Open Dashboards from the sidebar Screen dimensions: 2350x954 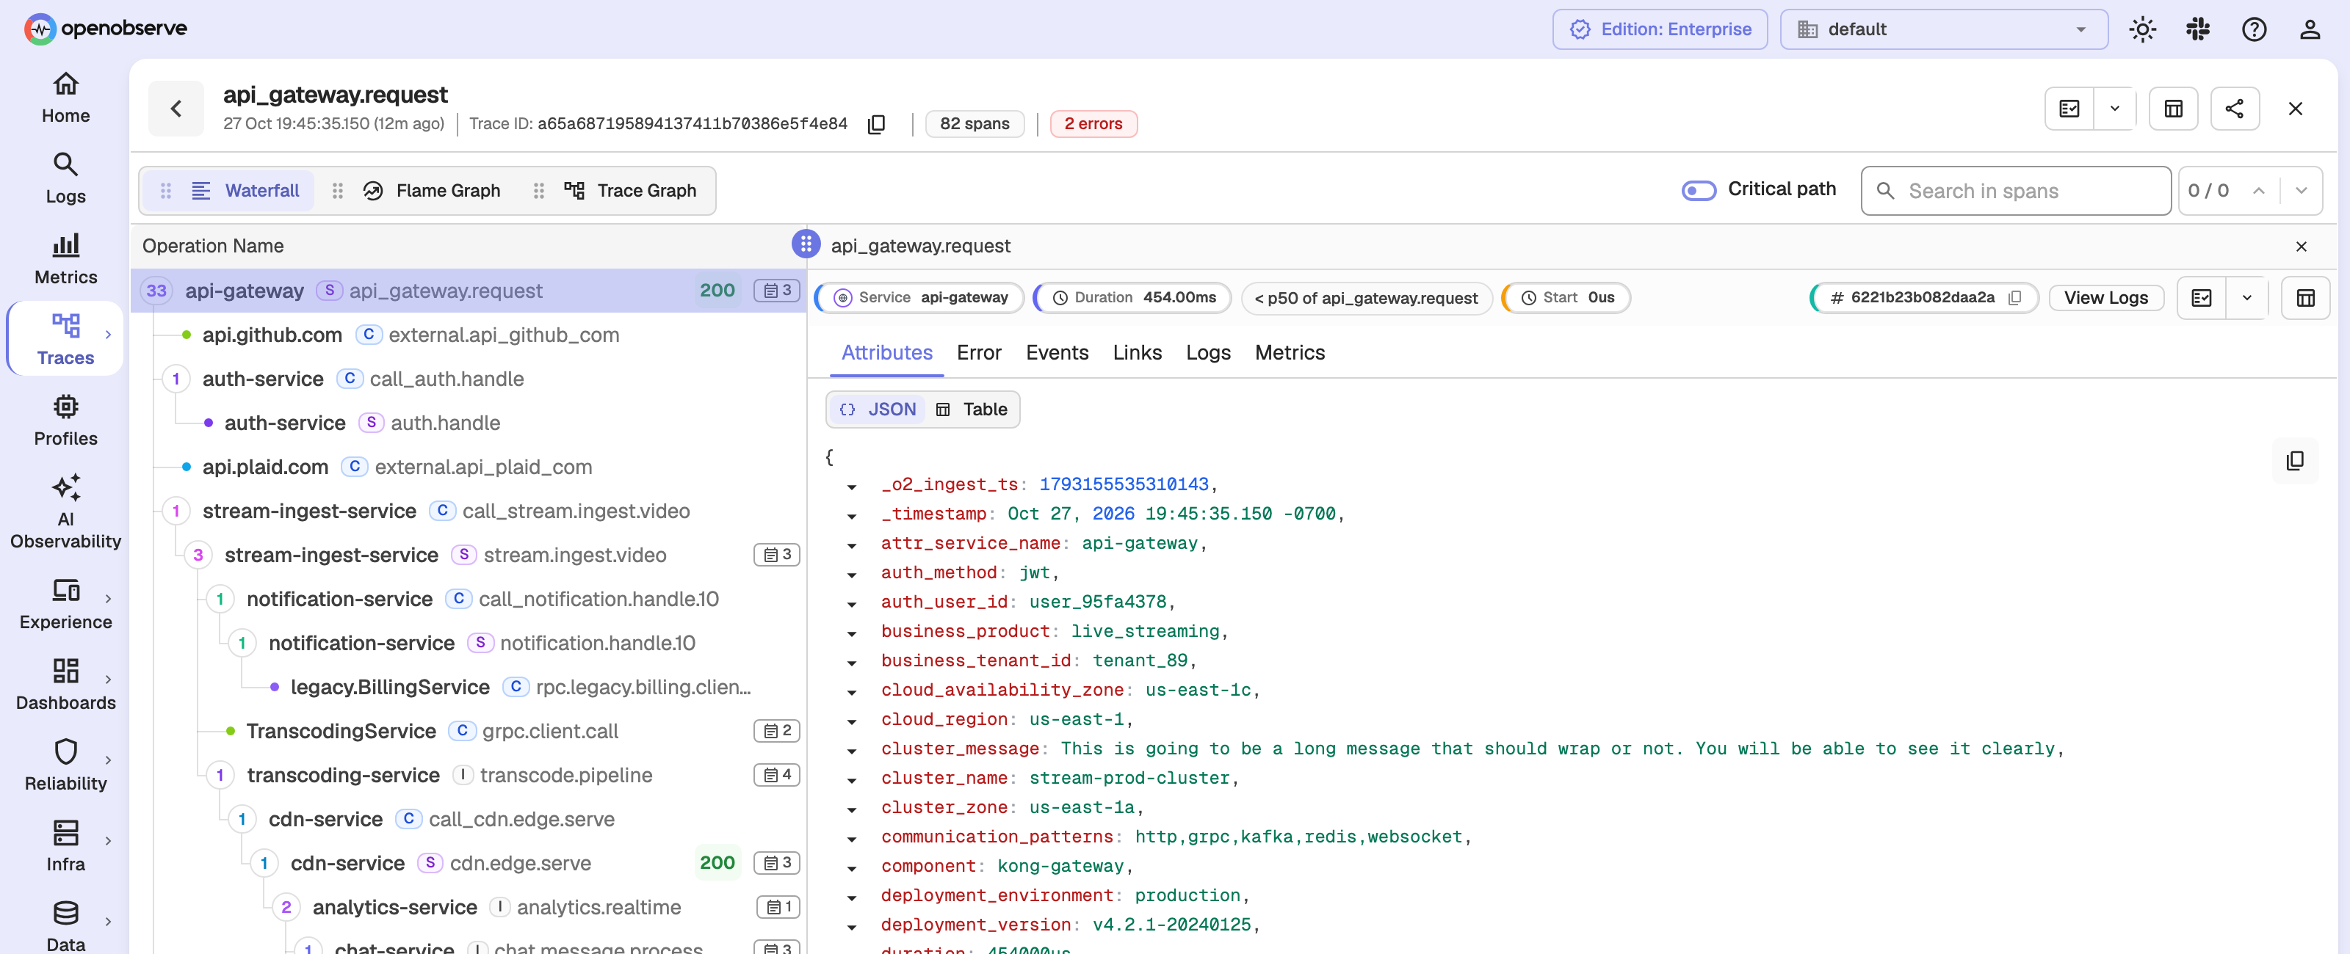tap(65, 684)
